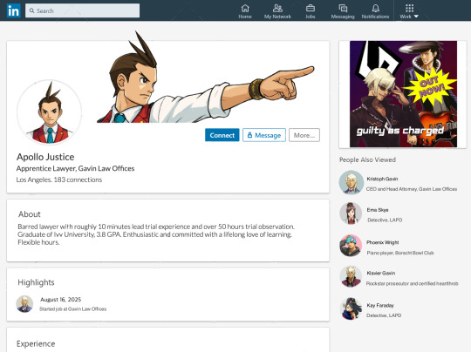Open Klavier Gavin's profile name link

pos(381,273)
